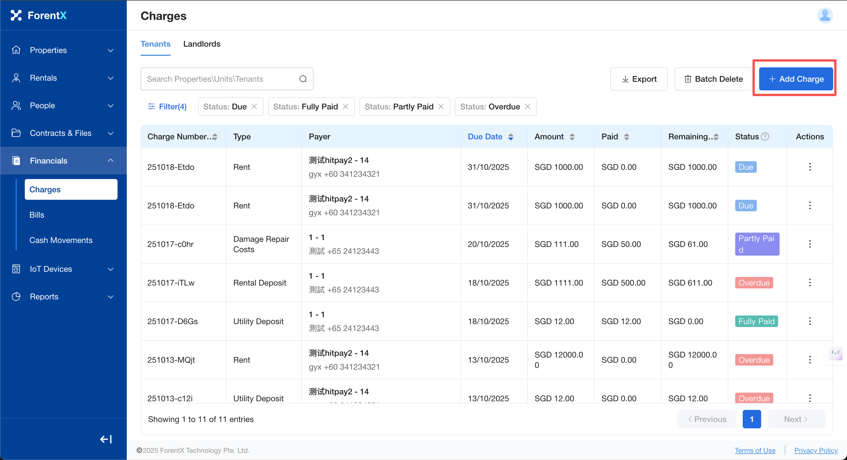Remove the Status: Due filter chip

coord(254,107)
